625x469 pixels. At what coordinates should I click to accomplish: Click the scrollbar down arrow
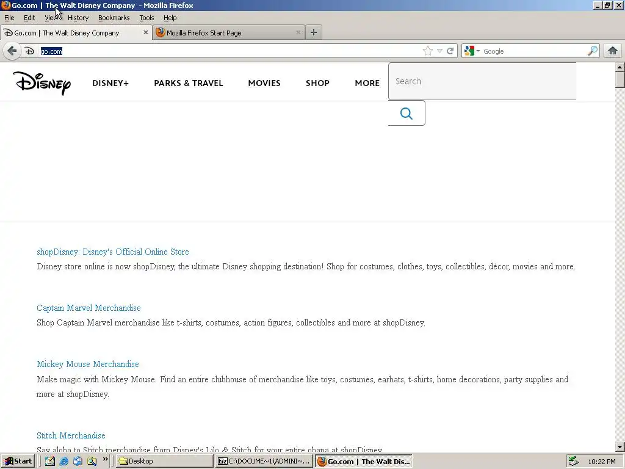pos(620,448)
